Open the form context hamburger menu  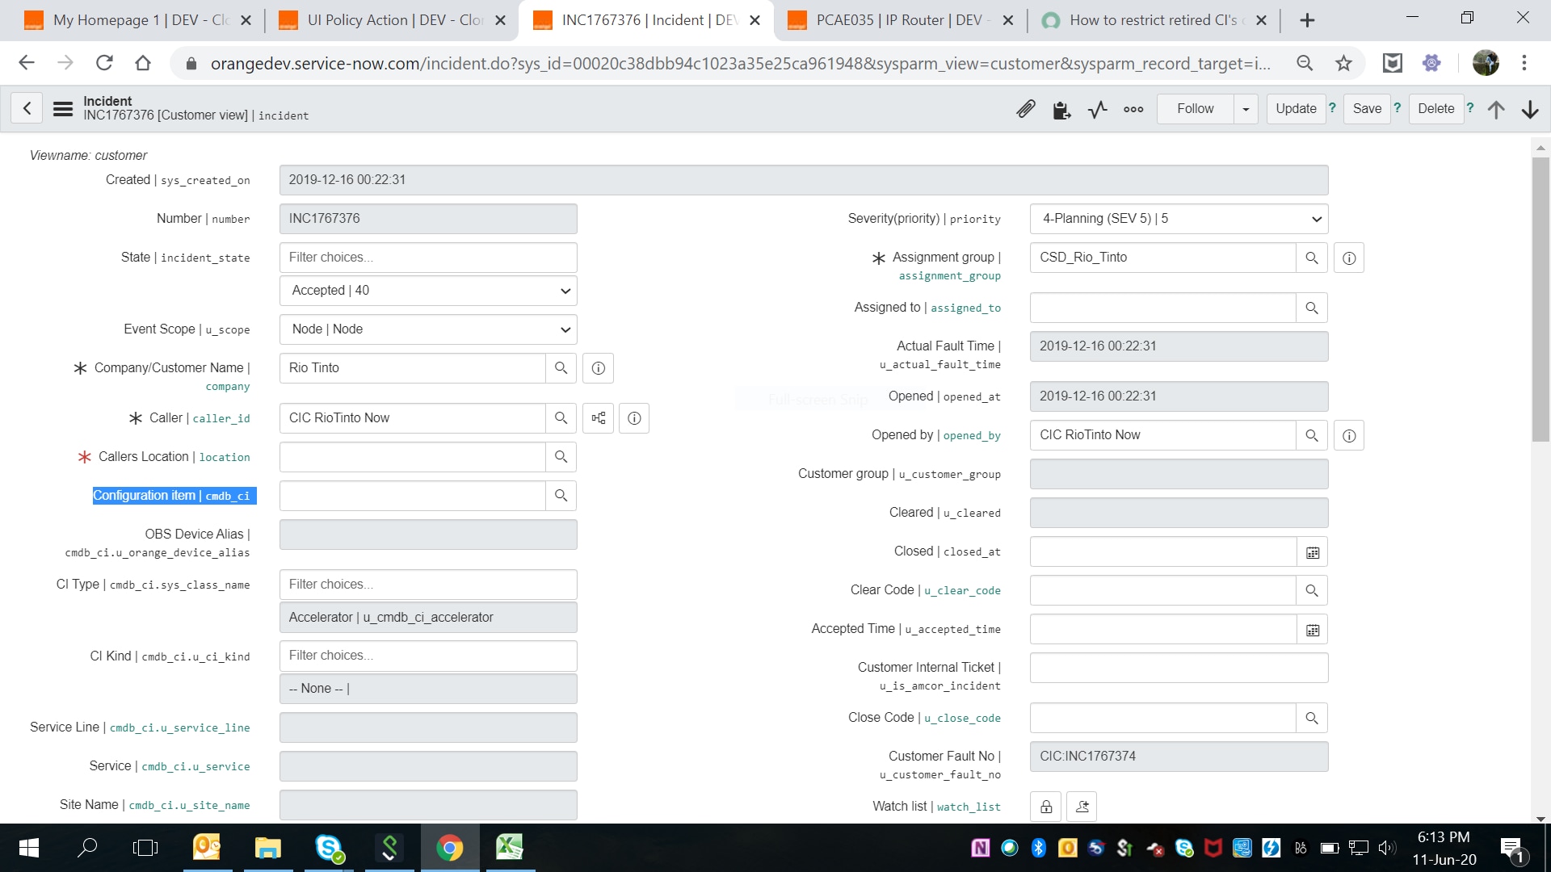(x=62, y=109)
